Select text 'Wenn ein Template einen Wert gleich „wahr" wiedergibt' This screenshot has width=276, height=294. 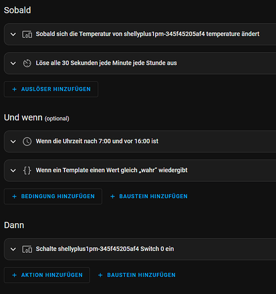[111, 171]
